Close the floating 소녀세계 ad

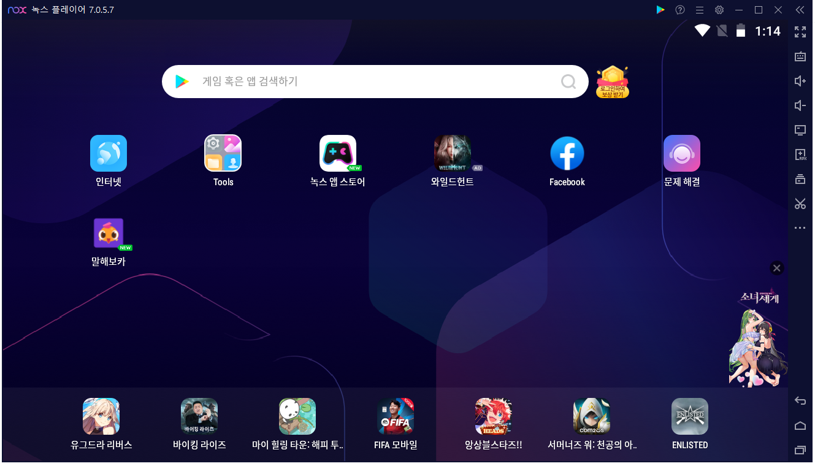click(x=777, y=268)
